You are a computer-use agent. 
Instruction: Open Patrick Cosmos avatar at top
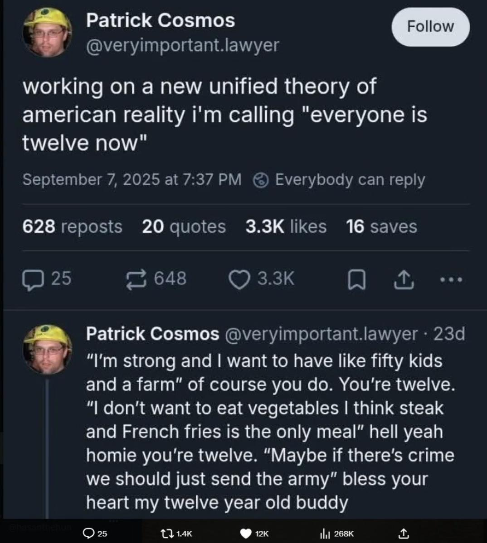[47, 33]
